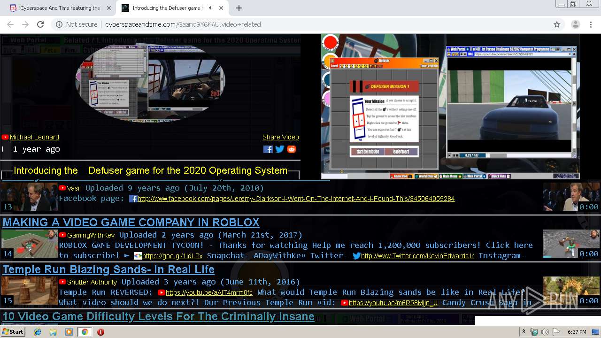Click YouTube icon before youtu.be/m6R58Mjjn_U link
Viewport: 601px width, 338px height.
(345, 303)
